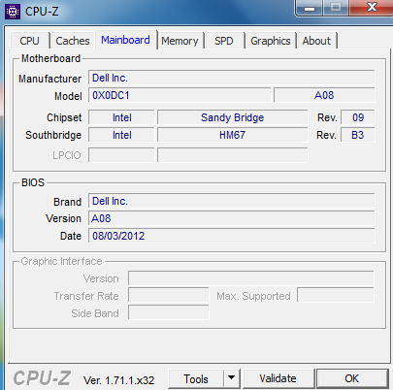Click the CPU-Z app icon in title bar

coord(13,12)
